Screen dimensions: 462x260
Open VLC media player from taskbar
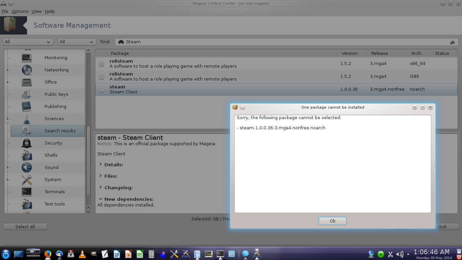(x=82, y=254)
